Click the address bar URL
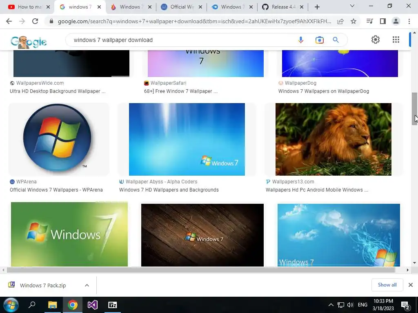The width and height of the screenshot is (418, 313). tap(195, 21)
